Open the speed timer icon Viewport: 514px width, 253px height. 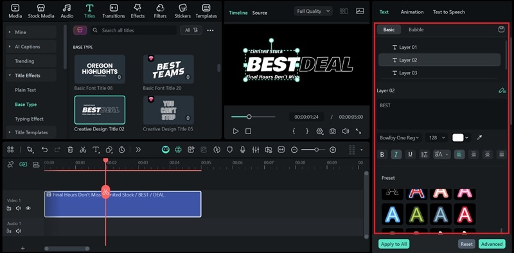[121, 150]
